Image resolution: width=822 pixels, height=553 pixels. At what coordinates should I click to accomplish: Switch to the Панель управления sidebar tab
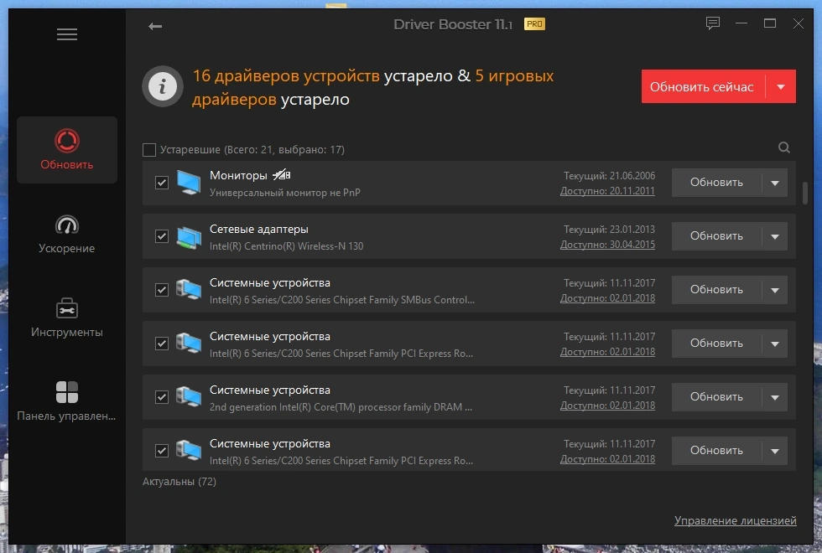[x=67, y=401]
